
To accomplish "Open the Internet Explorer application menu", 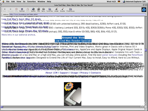I will point(134,1).
